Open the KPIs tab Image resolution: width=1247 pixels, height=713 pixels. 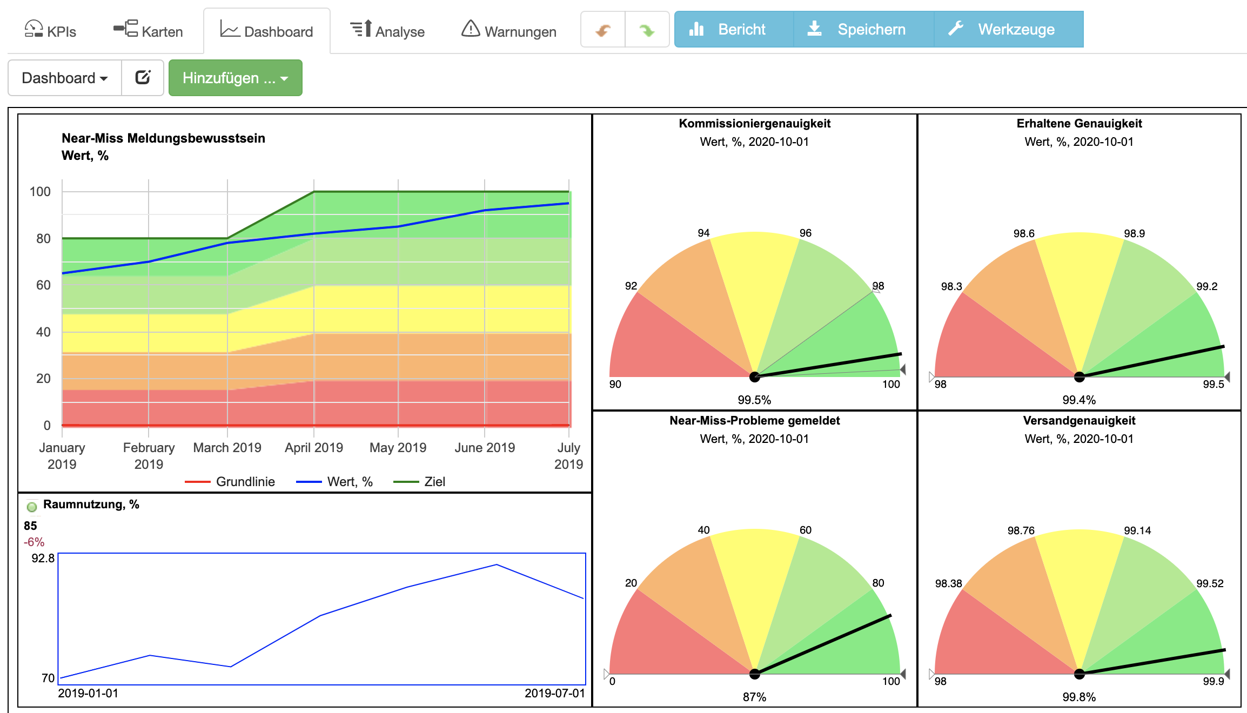50,31
